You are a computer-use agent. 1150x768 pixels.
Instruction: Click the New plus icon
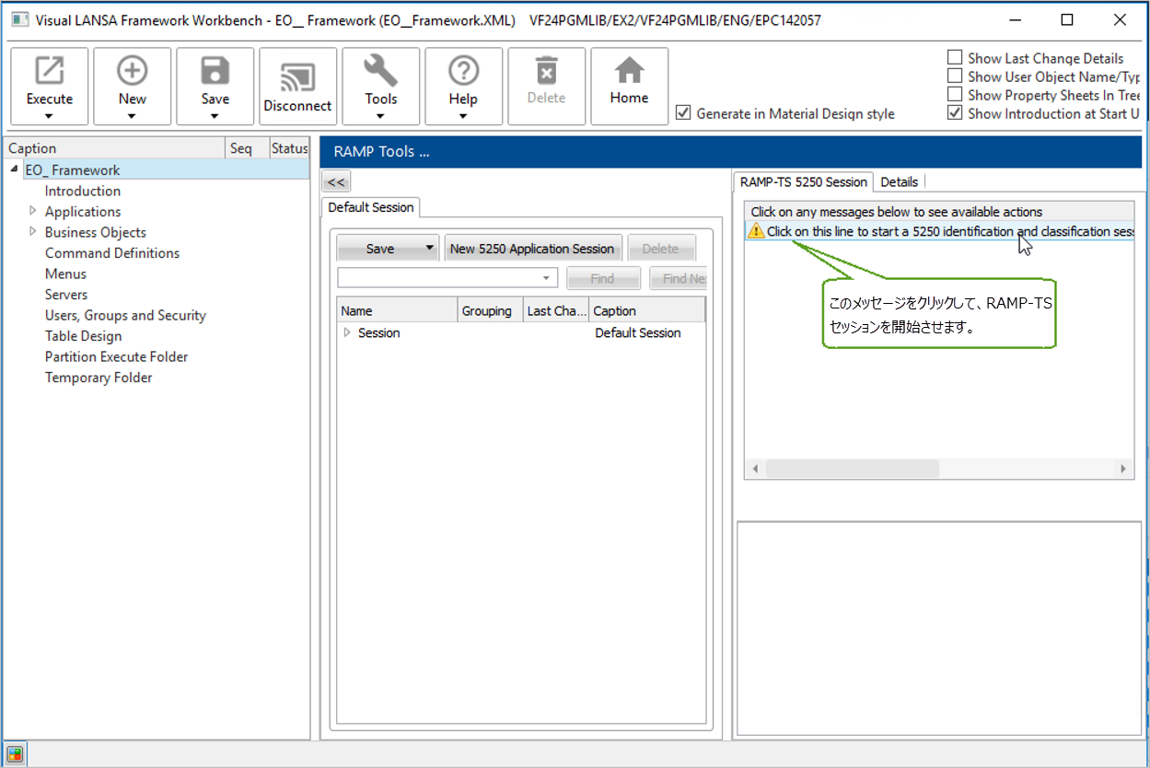tap(132, 73)
